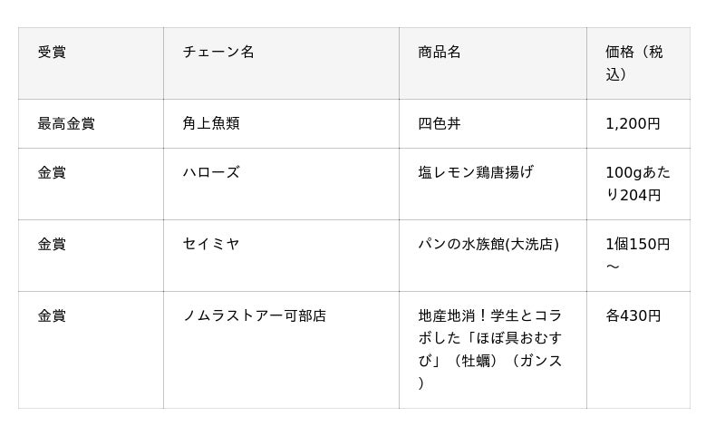Select the ノムラストアー可部店 chain cell
Screen dimensions: 725x436
[255, 315]
